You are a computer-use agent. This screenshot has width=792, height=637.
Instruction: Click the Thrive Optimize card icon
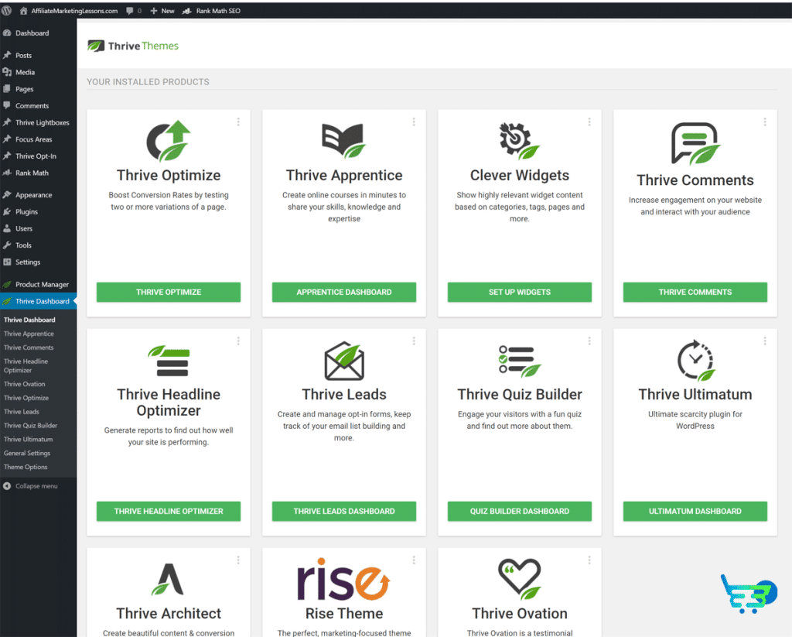169,141
